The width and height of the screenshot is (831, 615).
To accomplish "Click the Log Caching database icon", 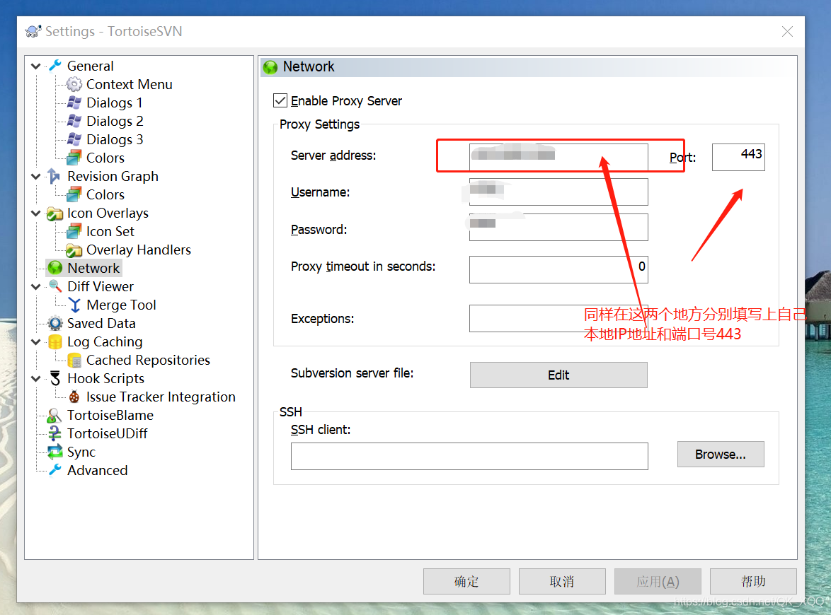I will coord(55,341).
